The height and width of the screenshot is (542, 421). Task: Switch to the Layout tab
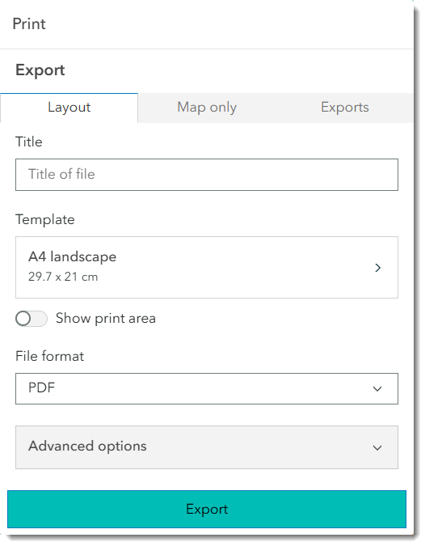[69, 108]
